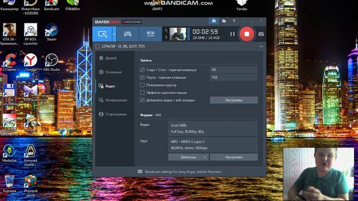Image resolution: width=358 pixels, height=201 pixels.
Task: Open f79kk60m desktop icon
Action: coord(73,6)
